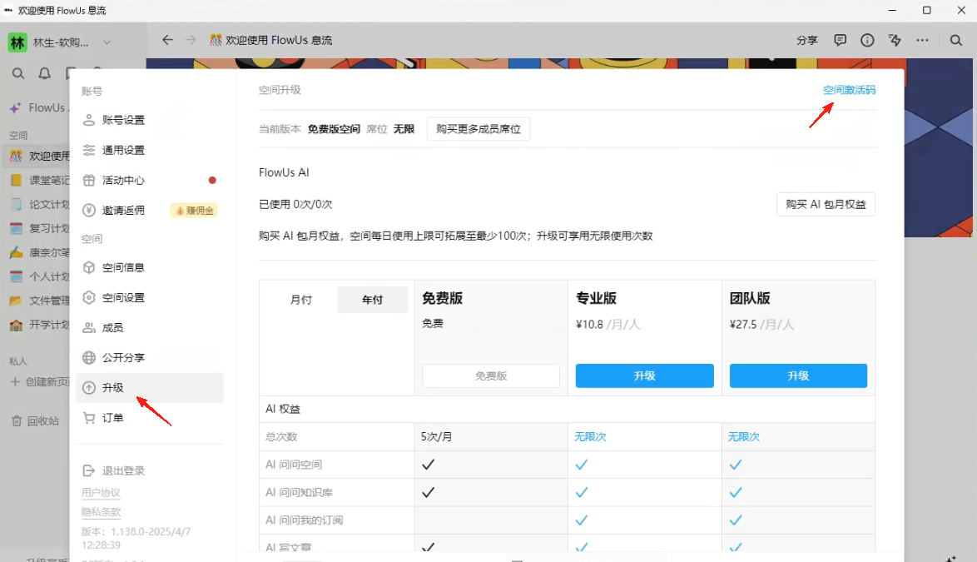Image resolution: width=977 pixels, height=562 pixels.
Task: Click the ¥10.8 /月/人 price
Action: pyautogui.click(x=608, y=325)
